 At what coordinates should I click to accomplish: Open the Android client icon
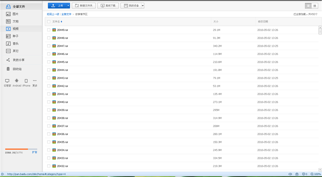(17, 81)
